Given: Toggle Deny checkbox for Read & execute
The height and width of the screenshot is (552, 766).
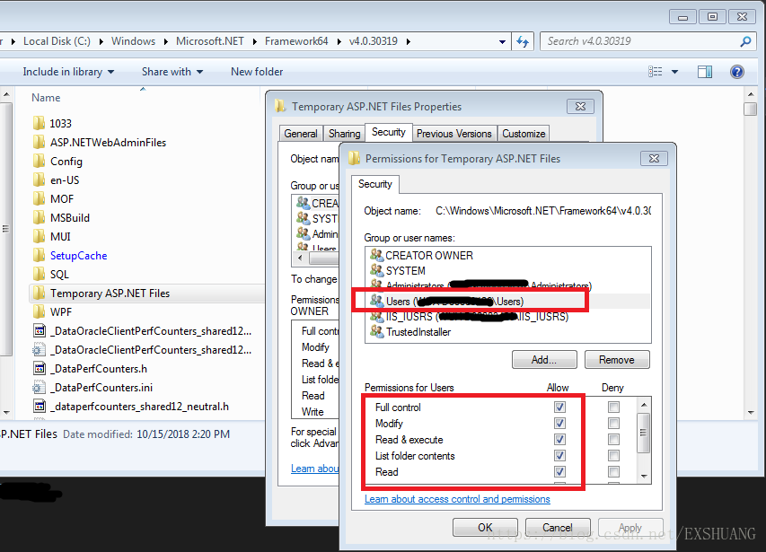Looking at the screenshot, I should pos(613,439).
